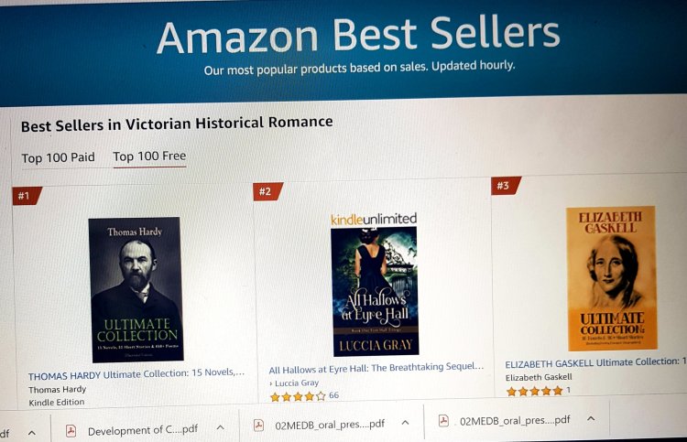Open chevron menu for first 02MEDB_oral_pres download
The width and height of the screenshot is (687, 442).
(x=405, y=424)
